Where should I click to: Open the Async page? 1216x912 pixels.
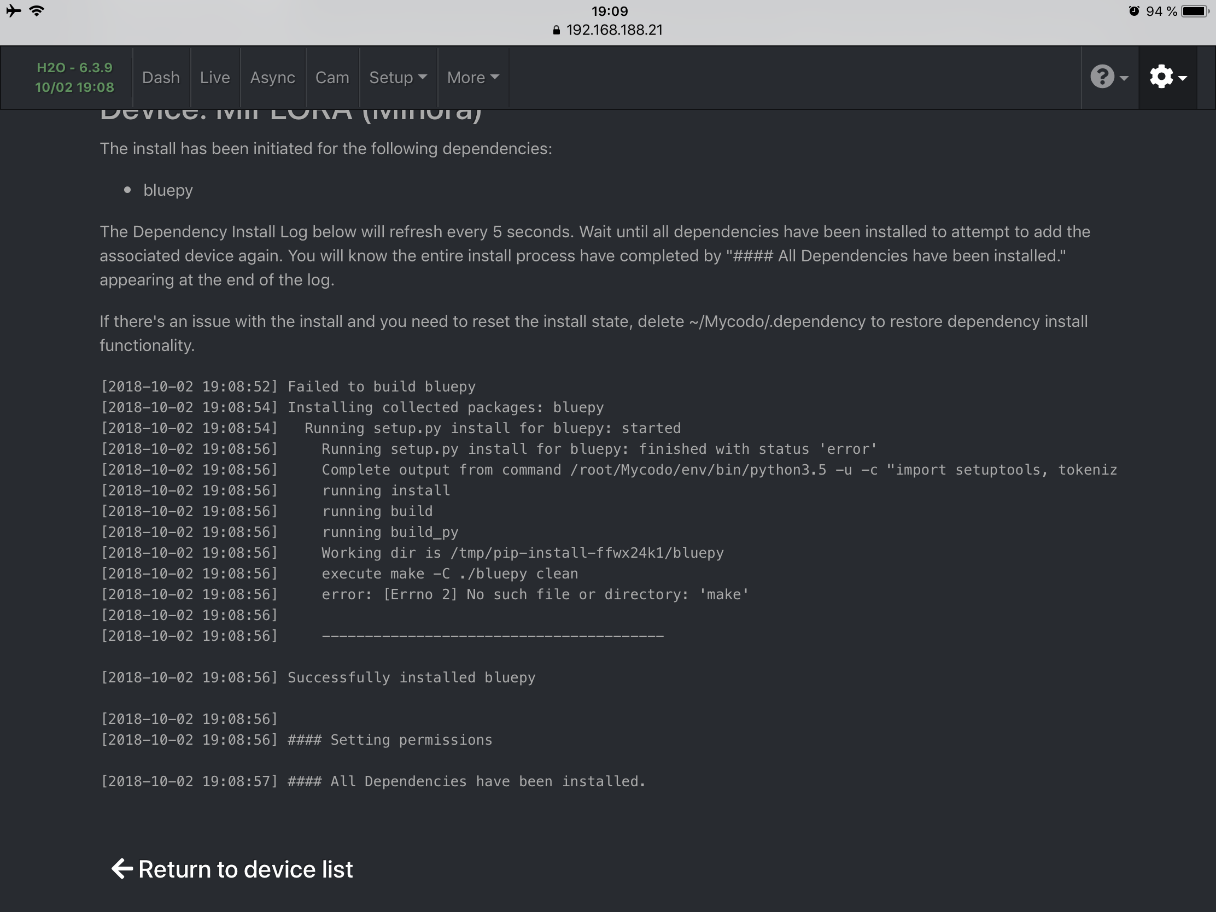(x=273, y=78)
